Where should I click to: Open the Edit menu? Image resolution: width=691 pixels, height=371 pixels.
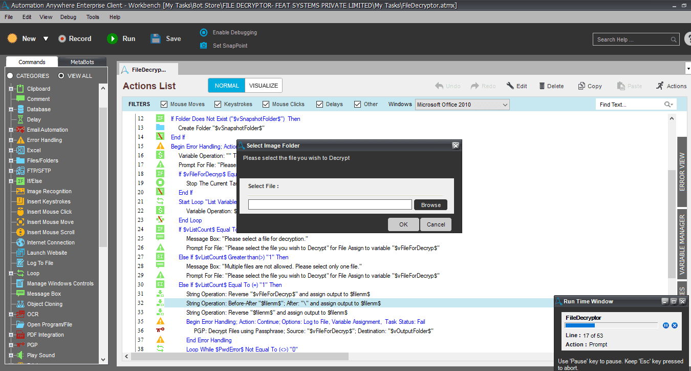pyautogui.click(x=27, y=17)
